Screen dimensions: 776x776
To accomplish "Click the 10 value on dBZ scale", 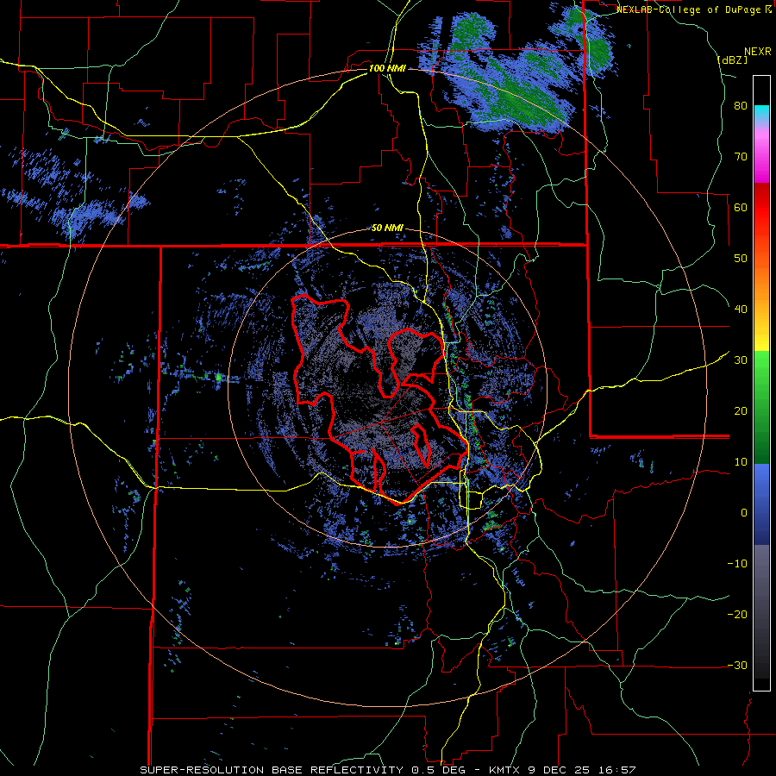I will (741, 462).
